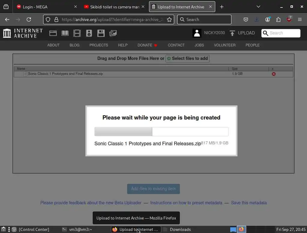Open the ABOUT menu item
307x233 pixels.
point(53,45)
